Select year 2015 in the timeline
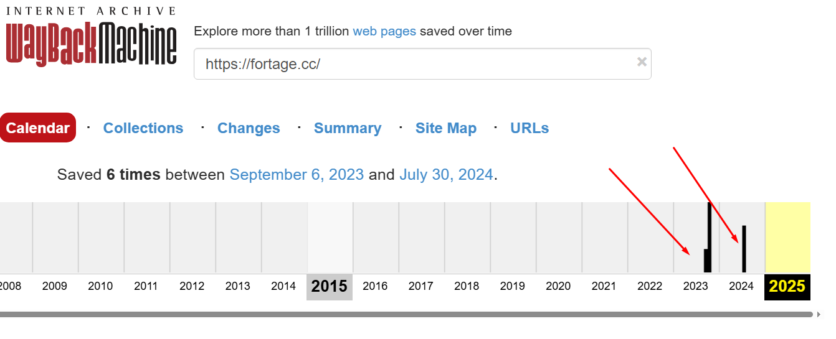Image resolution: width=836 pixels, height=339 pixels. click(330, 287)
